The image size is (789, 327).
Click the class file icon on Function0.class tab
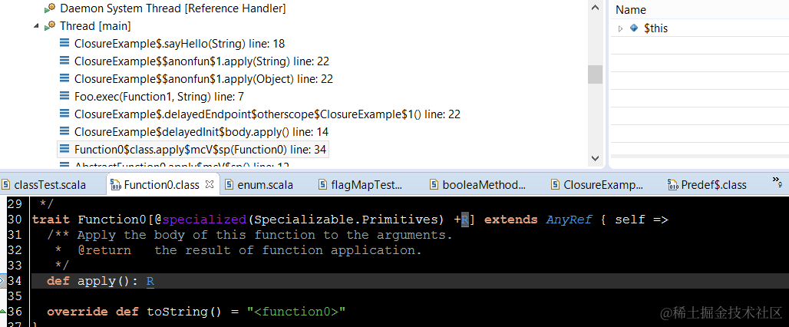pyautogui.click(x=114, y=185)
